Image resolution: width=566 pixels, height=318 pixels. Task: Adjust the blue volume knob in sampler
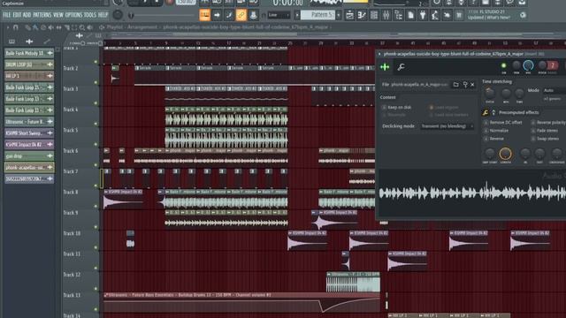tap(528, 65)
